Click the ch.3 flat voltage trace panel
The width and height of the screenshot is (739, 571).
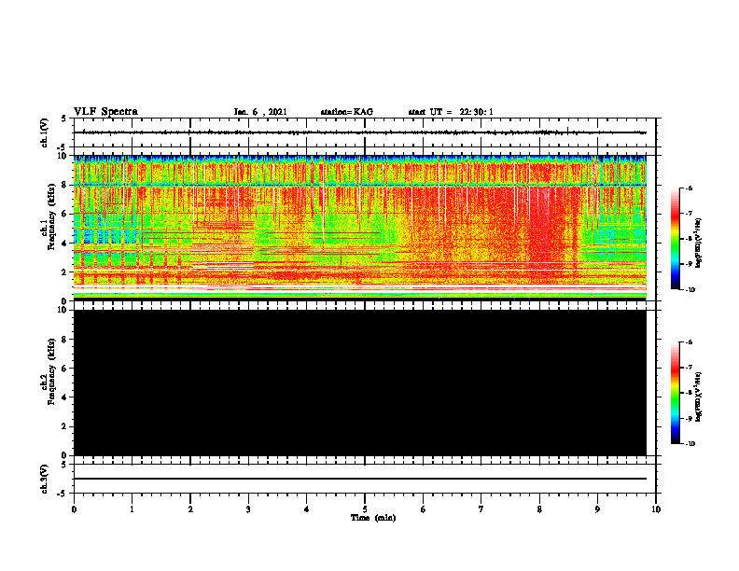[x=365, y=479]
